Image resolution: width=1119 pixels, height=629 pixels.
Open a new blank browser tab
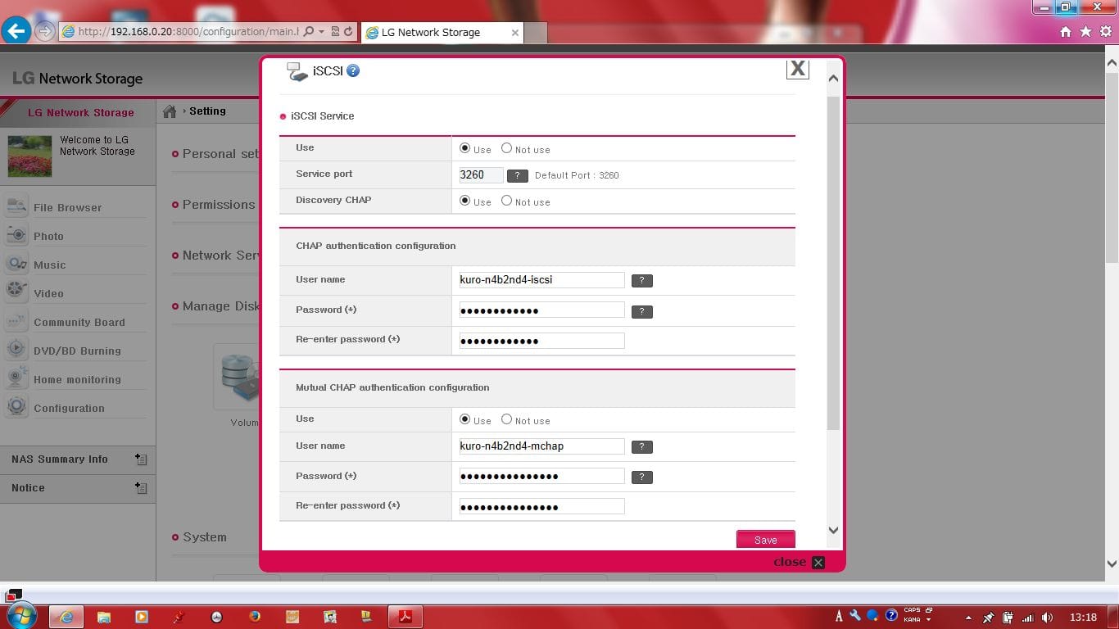(535, 33)
